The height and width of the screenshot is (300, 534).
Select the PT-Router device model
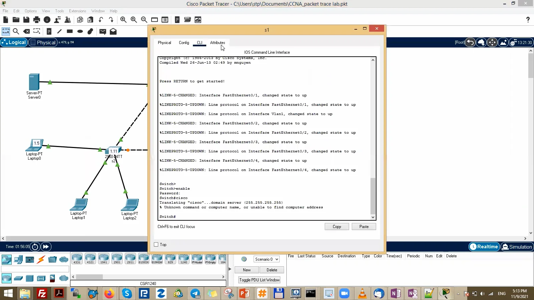tap(197, 259)
